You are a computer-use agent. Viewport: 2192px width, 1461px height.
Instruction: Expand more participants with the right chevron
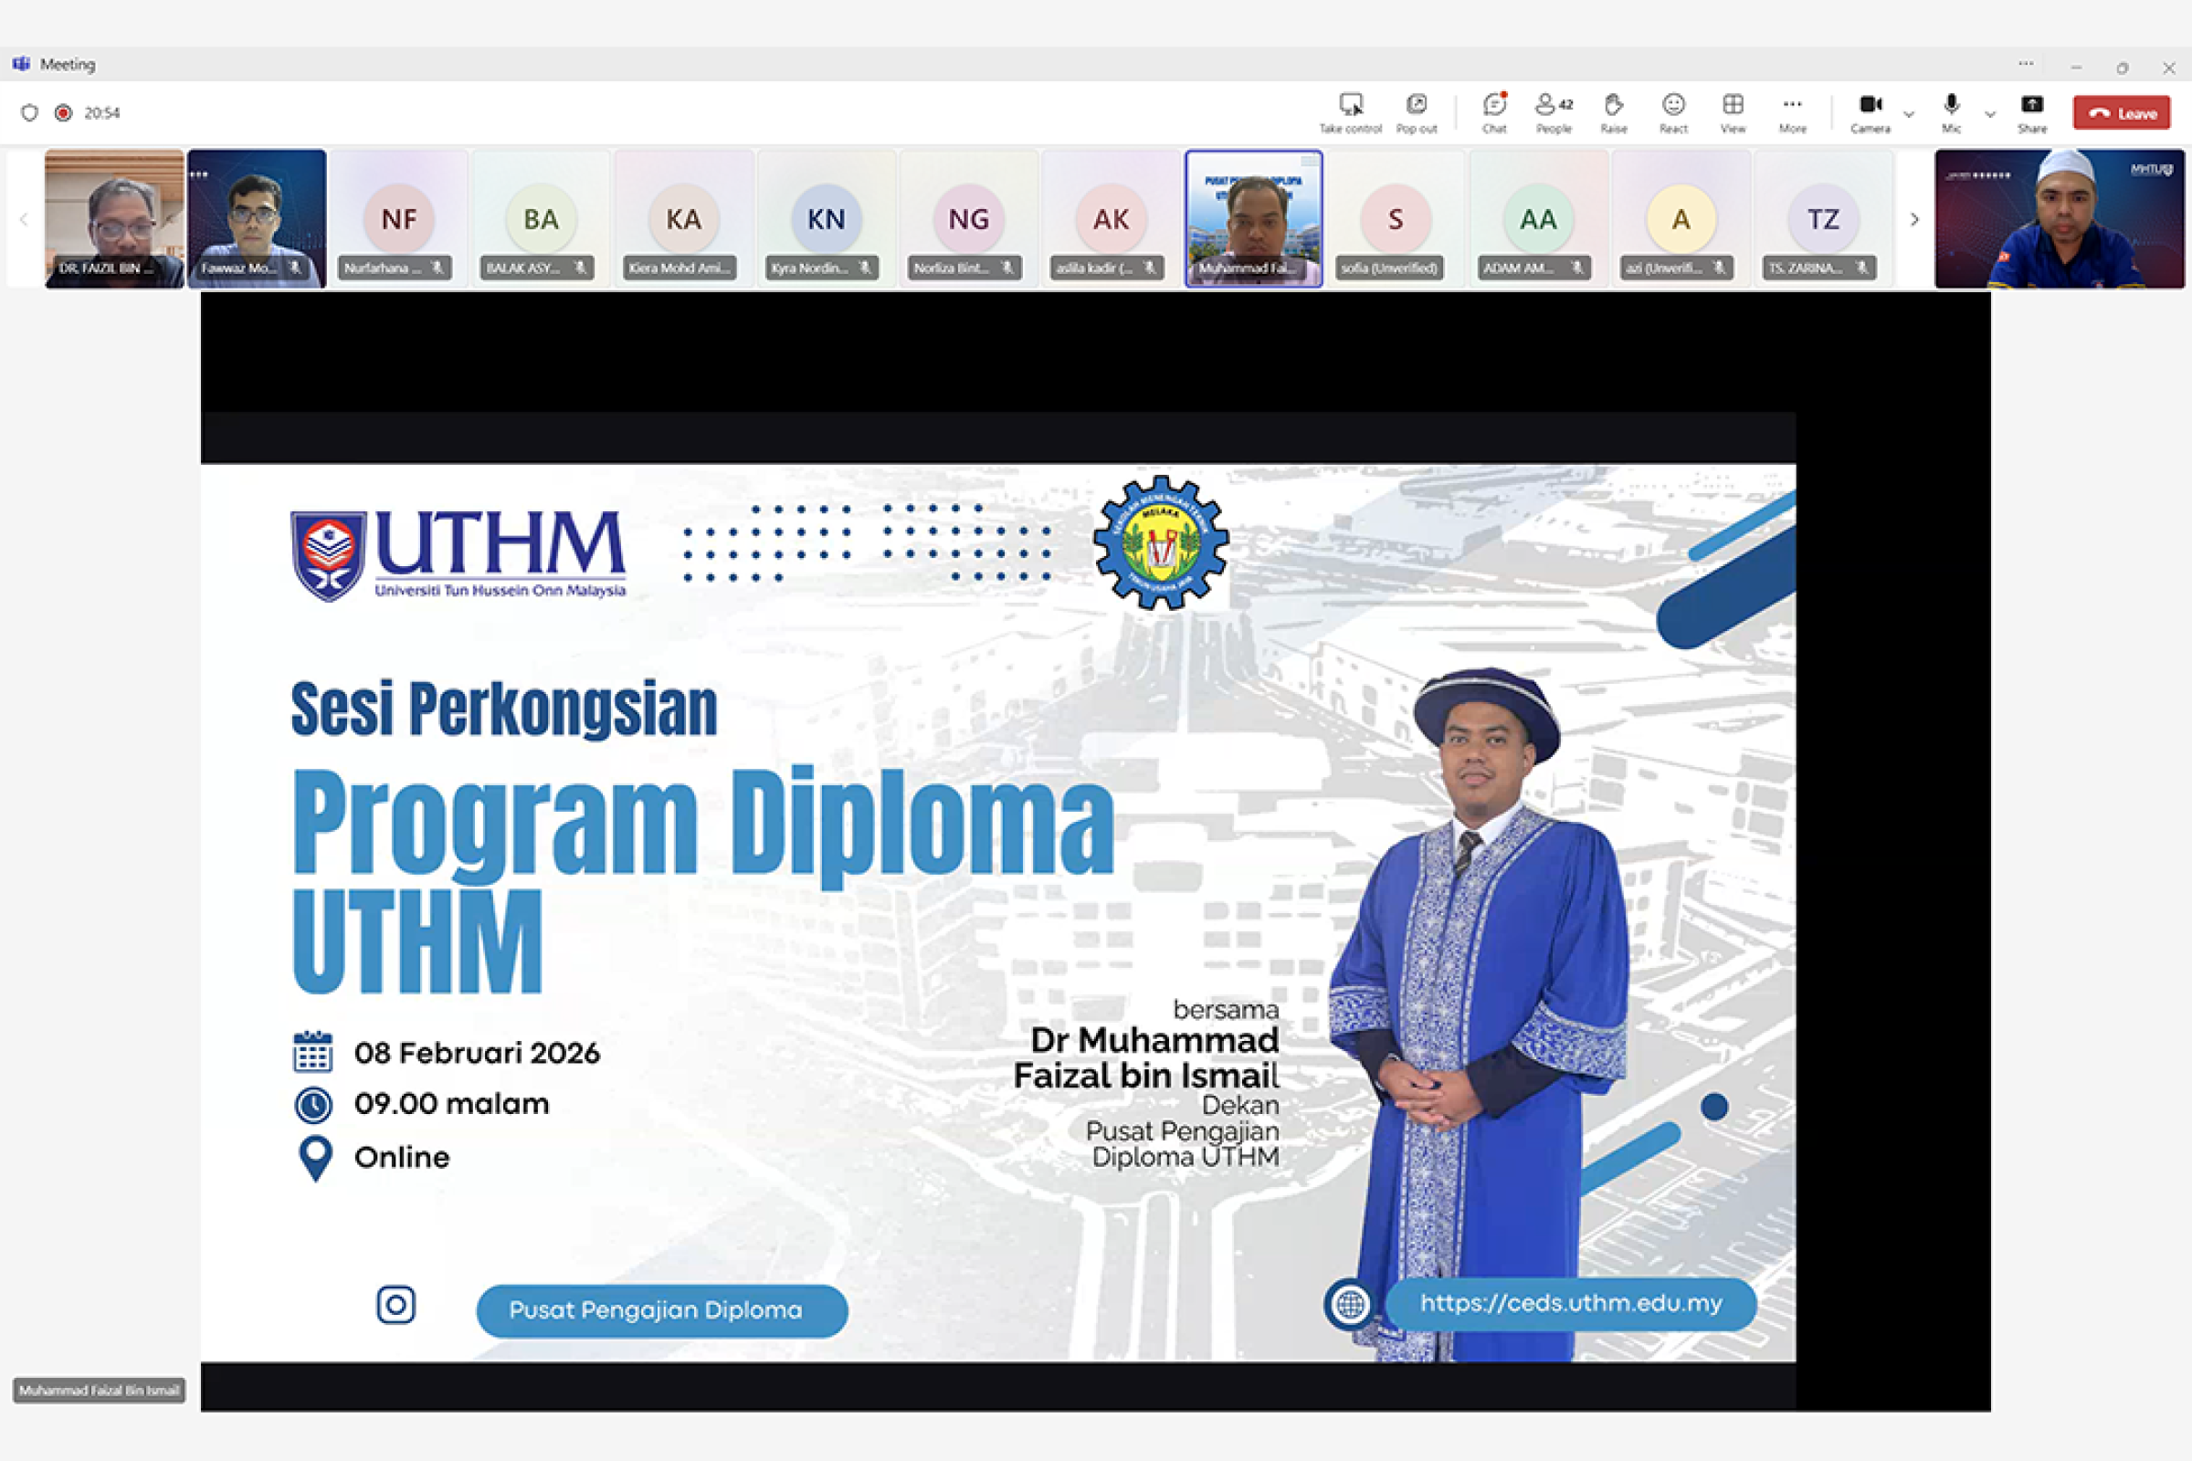coord(1914,219)
